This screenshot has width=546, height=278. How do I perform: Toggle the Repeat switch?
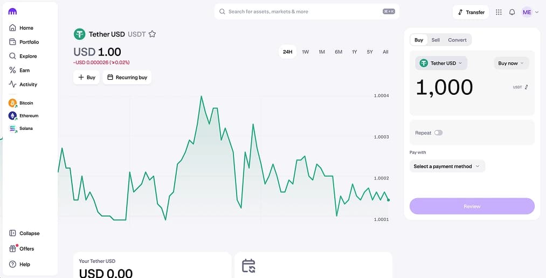438,133
